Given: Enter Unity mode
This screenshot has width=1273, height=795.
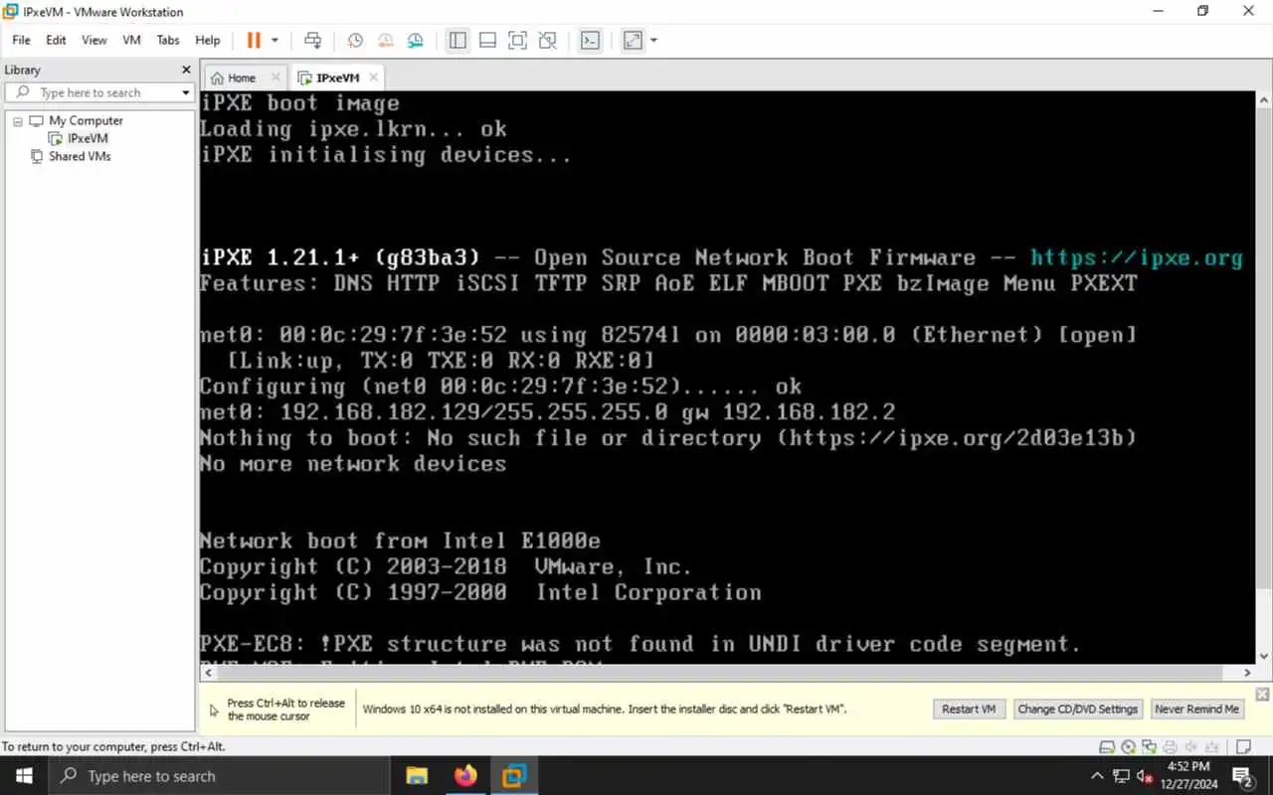Looking at the screenshot, I should 547,41.
